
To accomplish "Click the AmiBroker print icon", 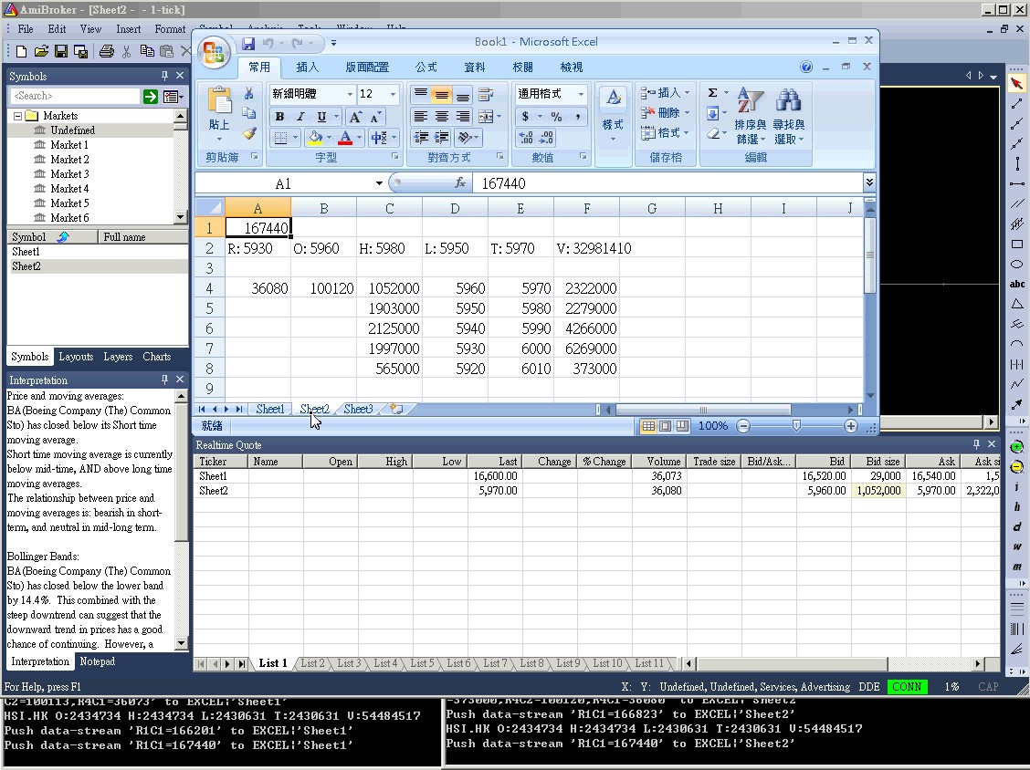I will pyautogui.click(x=107, y=51).
